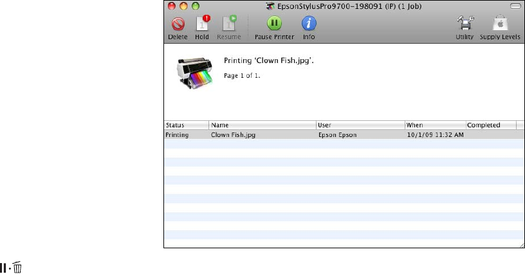Sort jobs by Name column
The width and height of the screenshot is (525, 274).
pyautogui.click(x=262, y=125)
